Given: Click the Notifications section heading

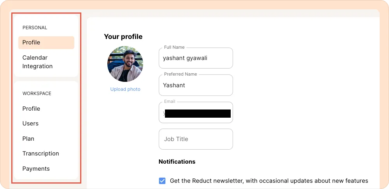Looking at the screenshot, I should click(177, 161).
